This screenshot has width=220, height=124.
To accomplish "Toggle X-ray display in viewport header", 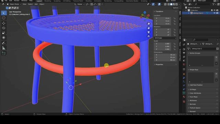I will [165, 4].
